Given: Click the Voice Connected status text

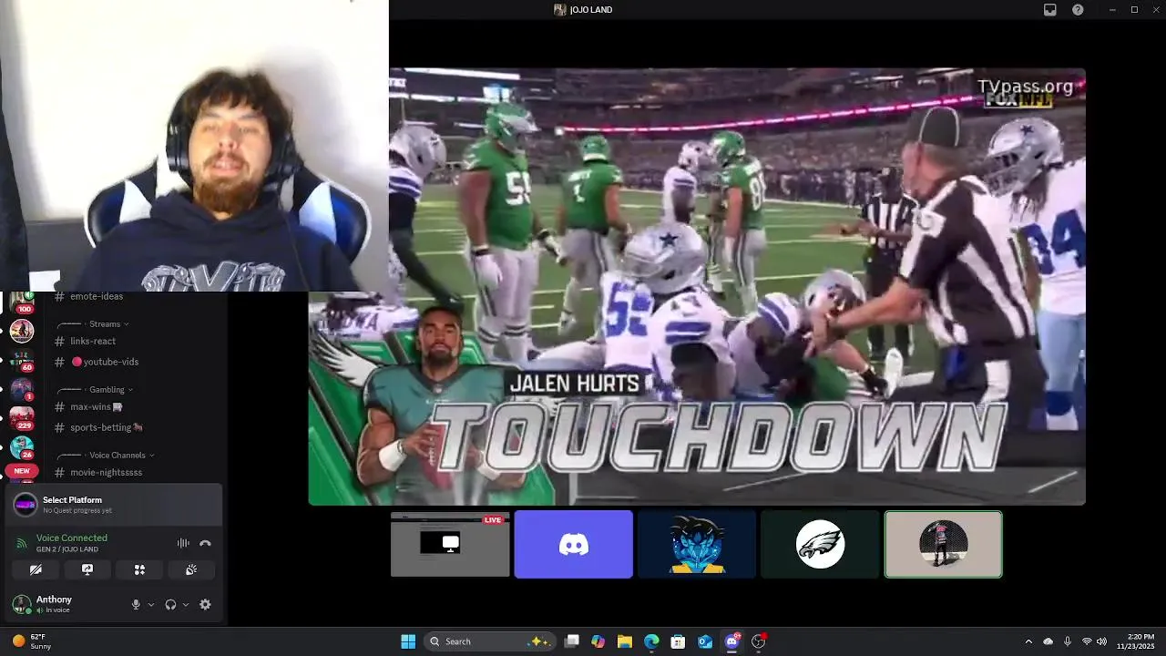Looking at the screenshot, I should (x=72, y=538).
